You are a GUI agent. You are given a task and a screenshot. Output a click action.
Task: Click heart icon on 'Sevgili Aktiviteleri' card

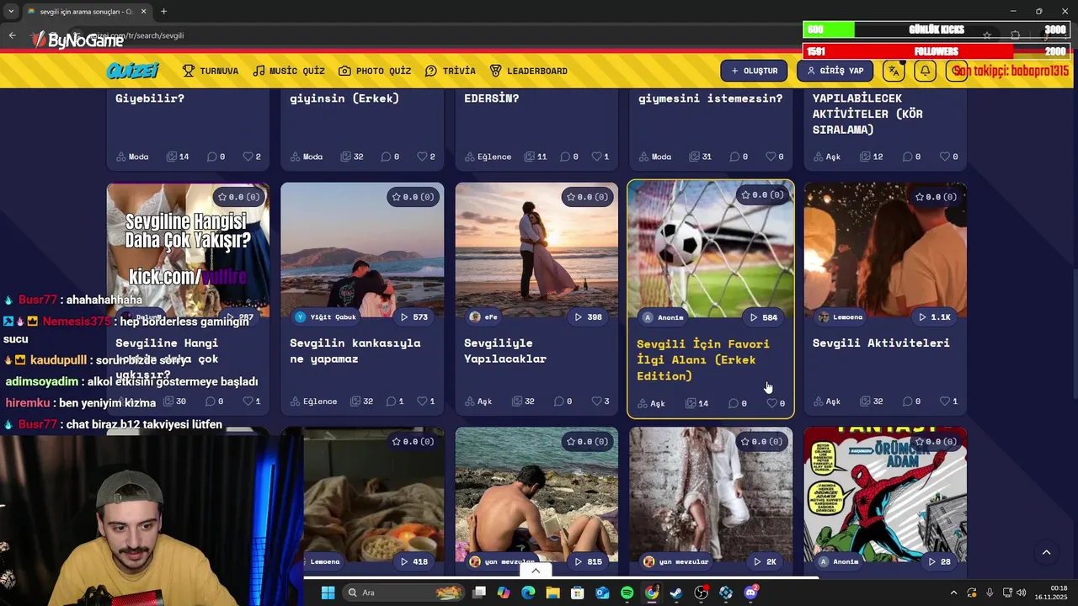[x=945, y=401]
